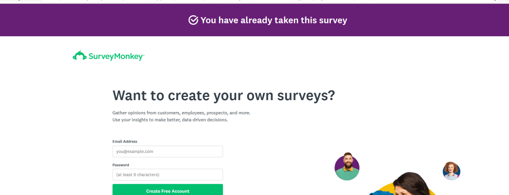Focus the Password input field
Viewport: 509px width, 195px height.
point(167,175)
